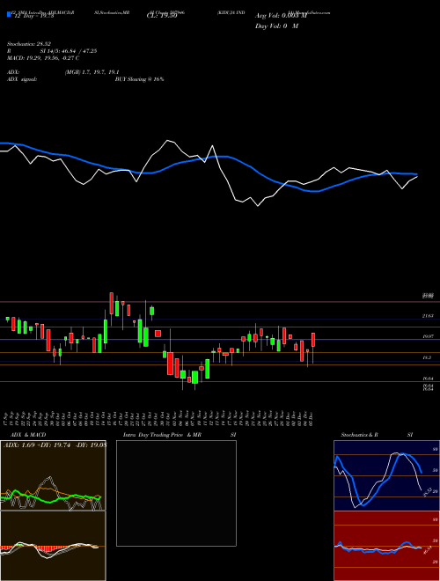Click the last red candlestick on the price chart

coord(313,340)
